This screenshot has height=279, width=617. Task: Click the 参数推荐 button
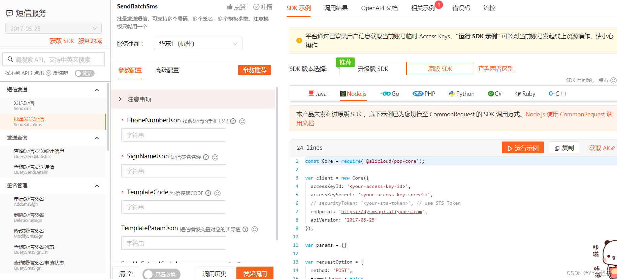pyautogui.click(x=255, y=70)
